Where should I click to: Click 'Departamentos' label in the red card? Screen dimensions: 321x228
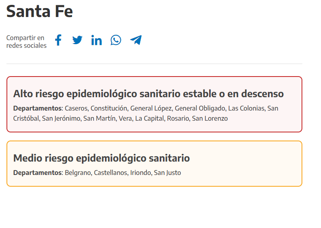pos(37,108)
